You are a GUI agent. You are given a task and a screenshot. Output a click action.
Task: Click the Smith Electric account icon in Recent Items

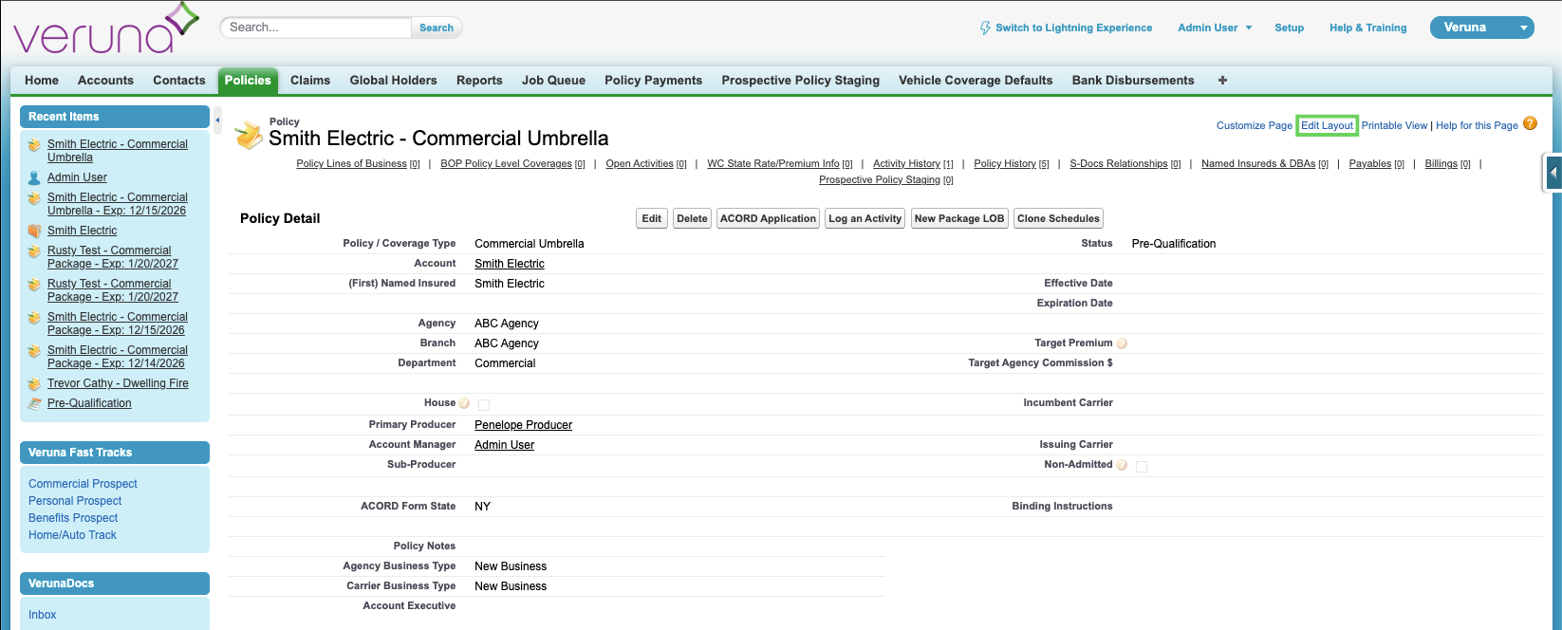[x=34, y=231]
